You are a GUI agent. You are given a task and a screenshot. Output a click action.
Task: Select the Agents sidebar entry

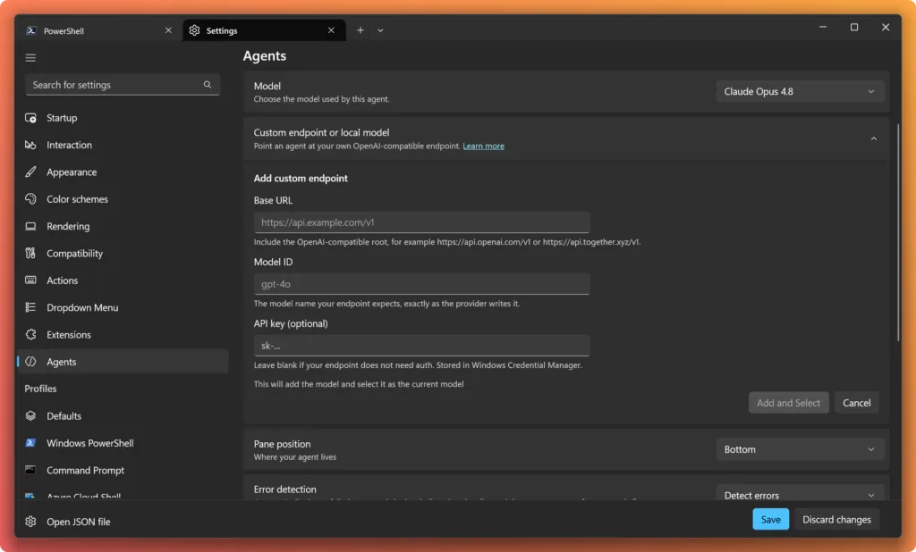click(x=123, y=362)
